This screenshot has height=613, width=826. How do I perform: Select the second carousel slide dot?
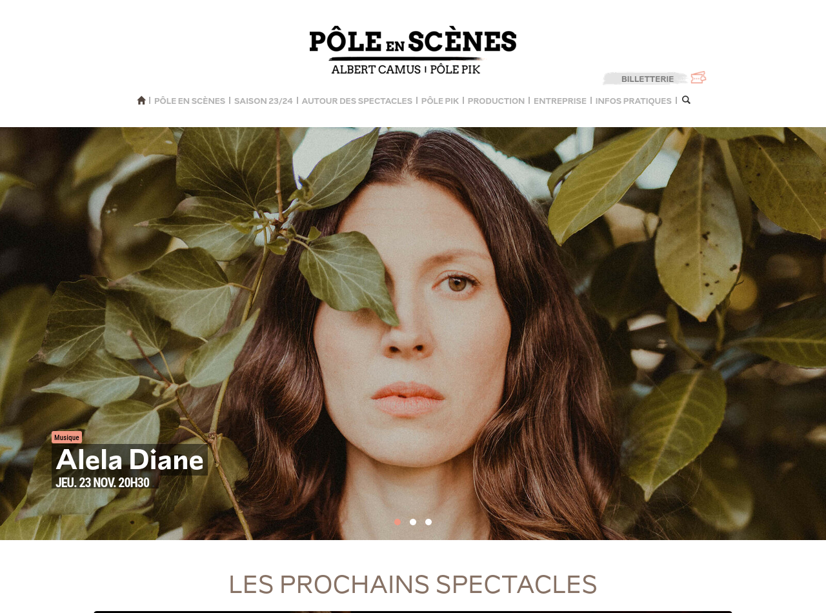pyautogui.click(x=413, y=522)
